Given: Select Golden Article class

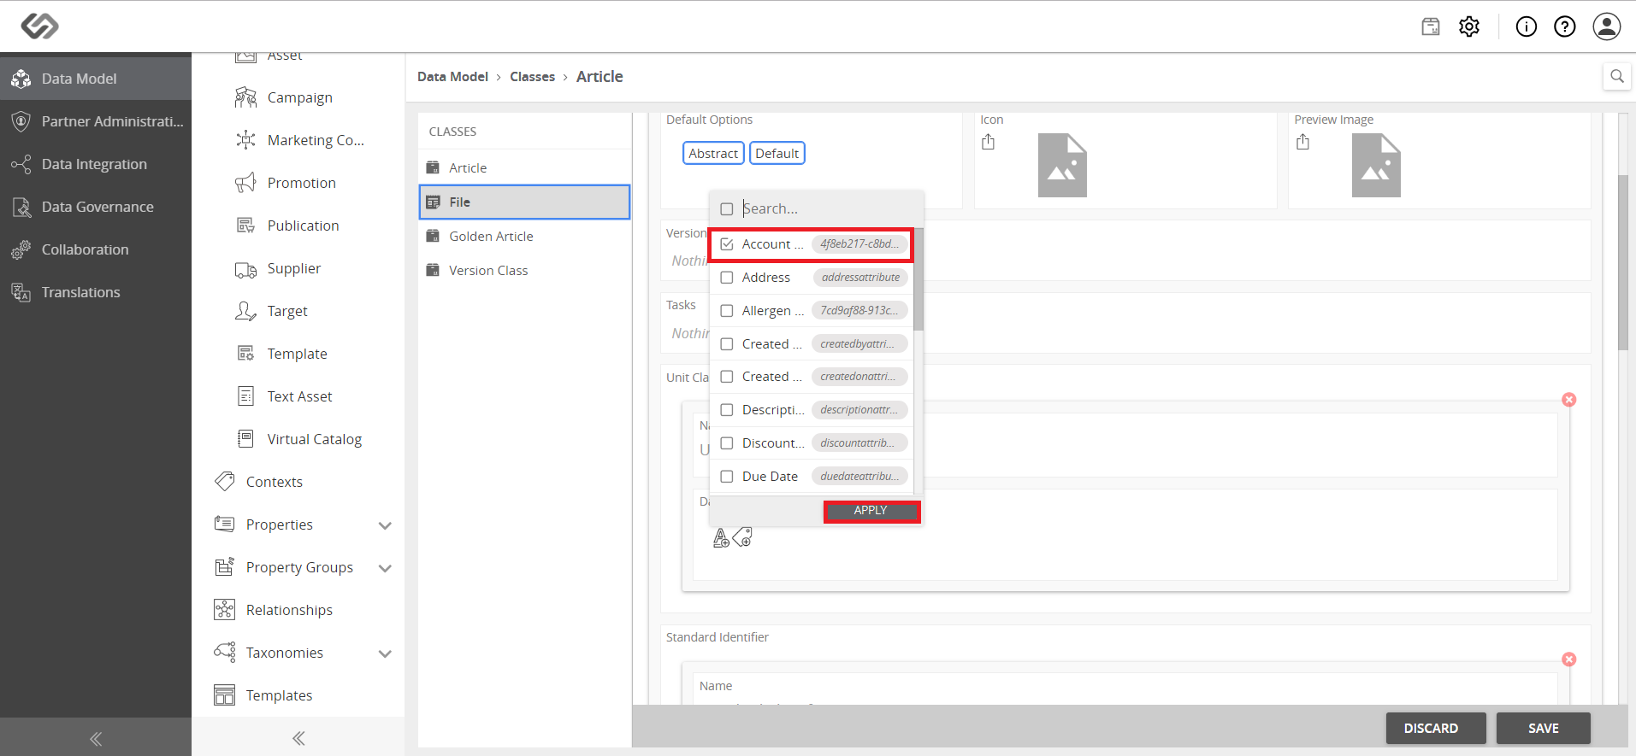Looking at the screenshot, I should pyautogui.click(x=524, y=237).
